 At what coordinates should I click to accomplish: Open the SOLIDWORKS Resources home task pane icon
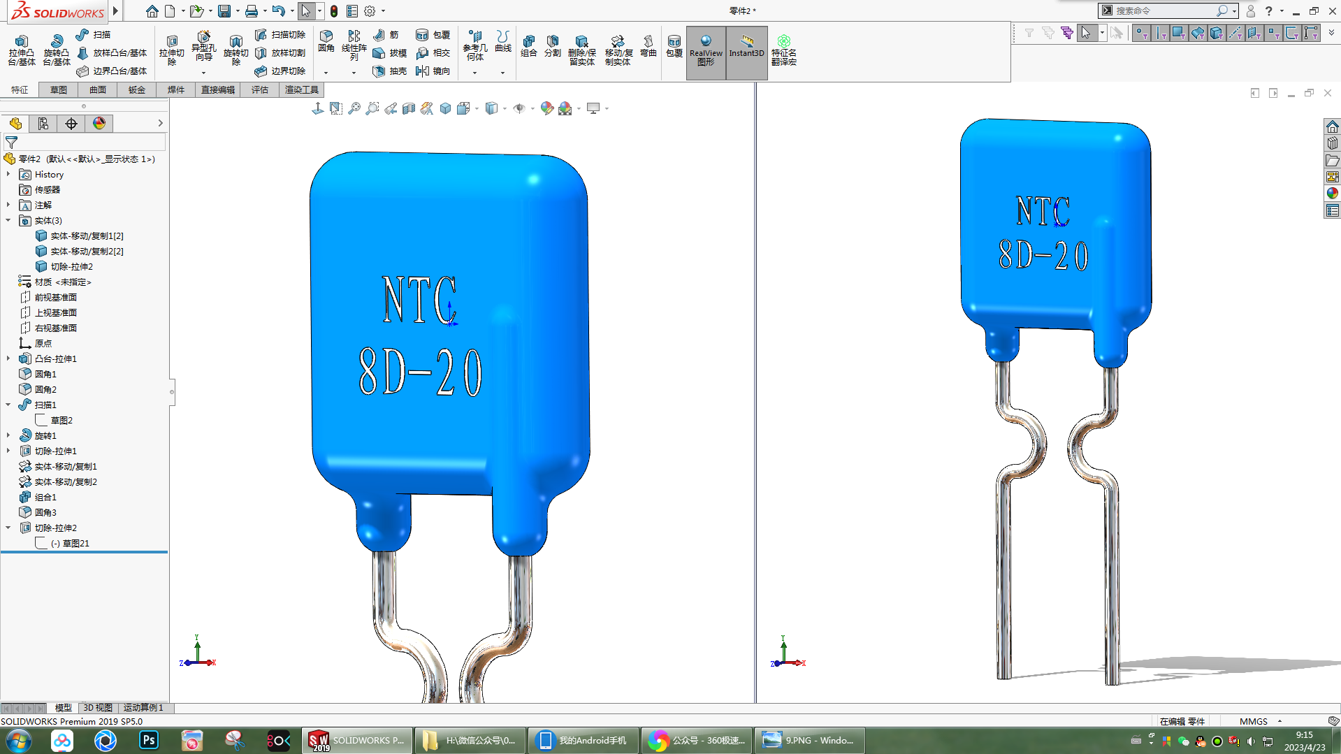(1332, 126)
